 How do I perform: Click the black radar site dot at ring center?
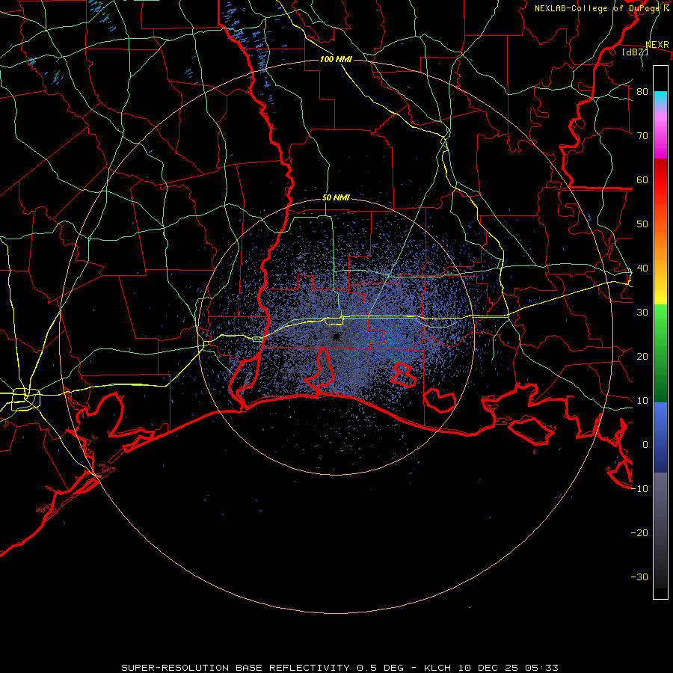click(x=336, y=336)
